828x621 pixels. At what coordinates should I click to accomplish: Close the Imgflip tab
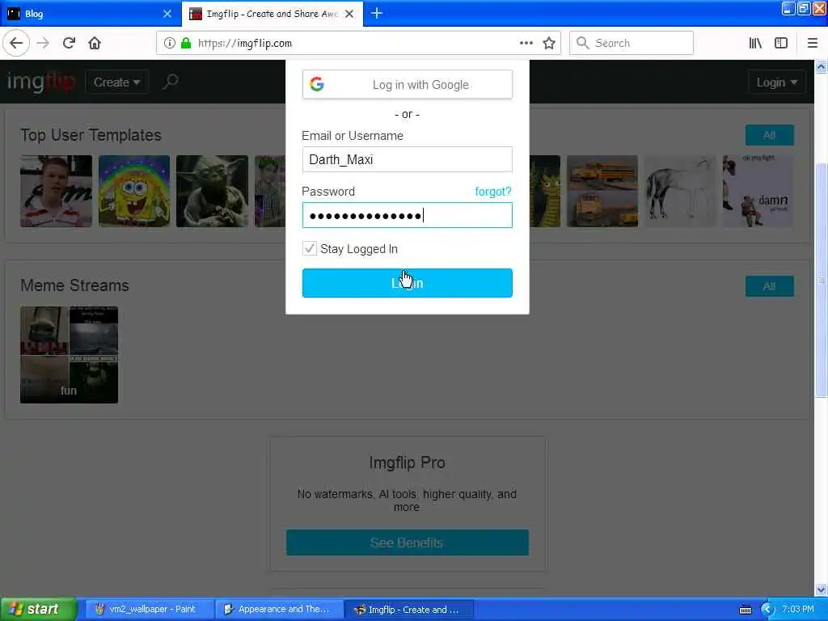[349, 14]
